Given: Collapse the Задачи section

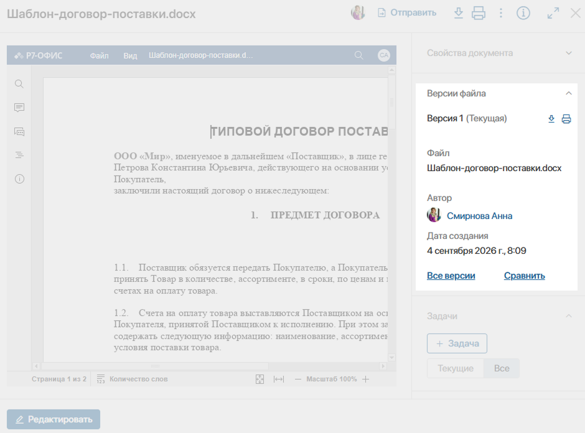Looking at the screenshot, I should [x=568, y=316].
